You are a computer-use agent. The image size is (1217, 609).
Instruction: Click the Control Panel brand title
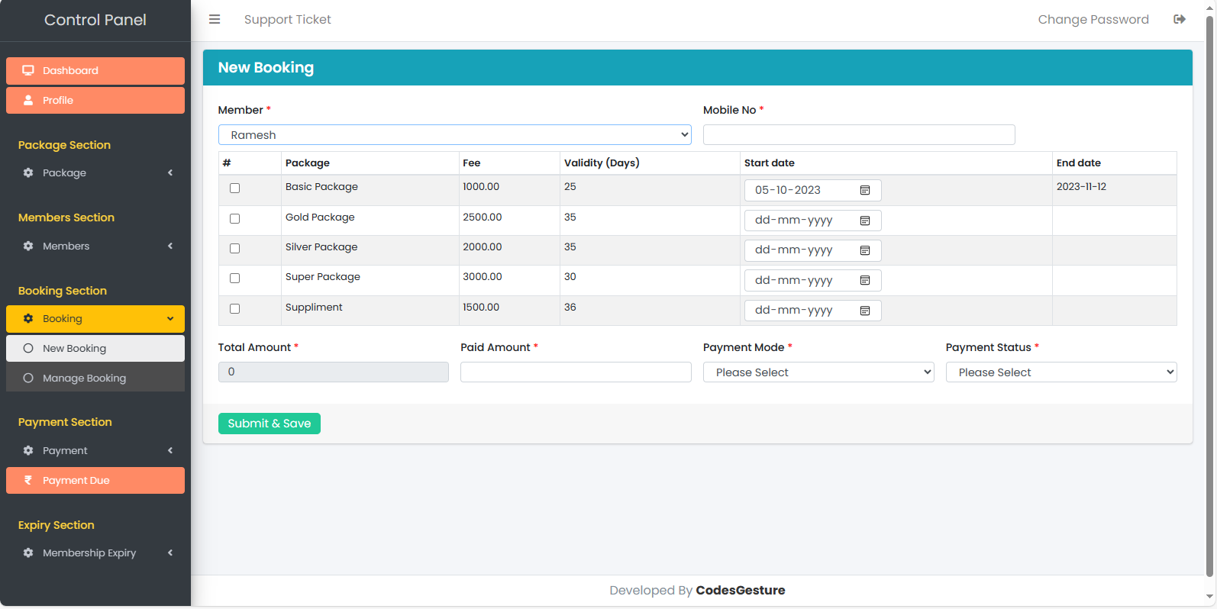coord(95,20)
